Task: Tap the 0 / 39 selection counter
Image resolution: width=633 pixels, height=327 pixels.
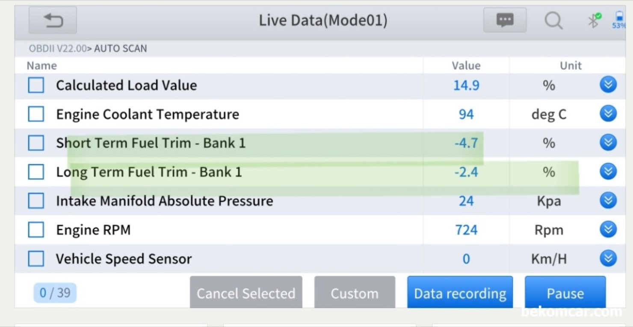Action: point(55,293)
